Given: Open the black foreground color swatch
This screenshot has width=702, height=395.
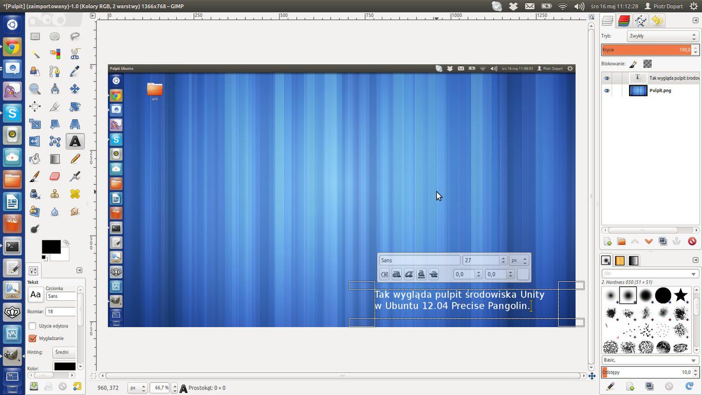Looking at the screenshot, I should coord(51,247).
